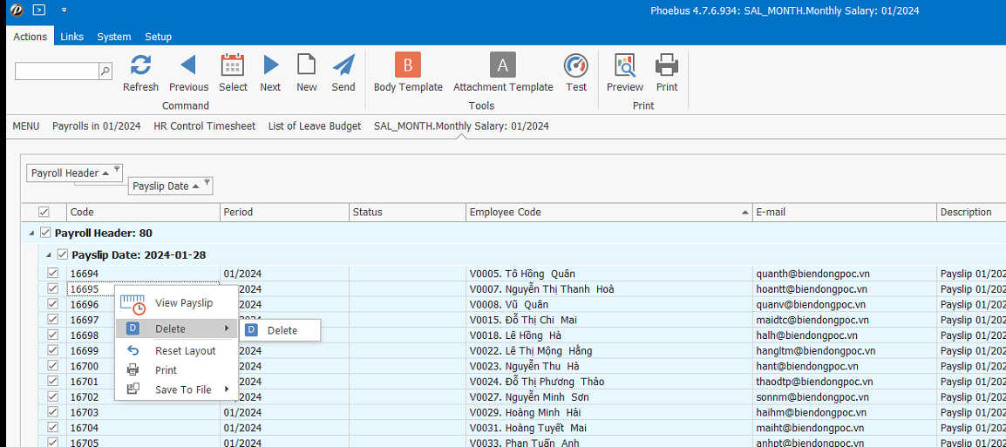The height and width of the screenshot is (447, 1006).
Task: Collapse the Payslip Date: 2024-01-28 group
Action: click(49, 254)
